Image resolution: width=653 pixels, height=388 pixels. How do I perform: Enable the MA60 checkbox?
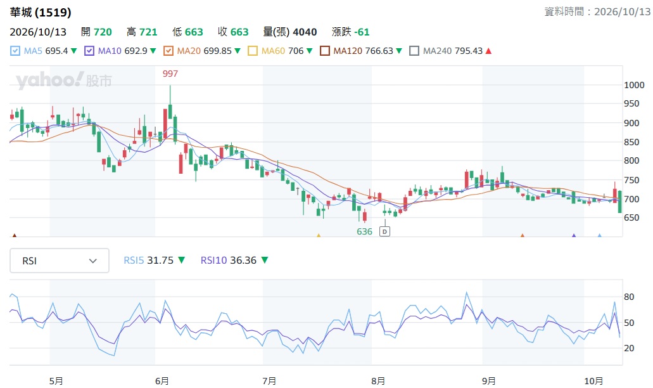point(252,51)
